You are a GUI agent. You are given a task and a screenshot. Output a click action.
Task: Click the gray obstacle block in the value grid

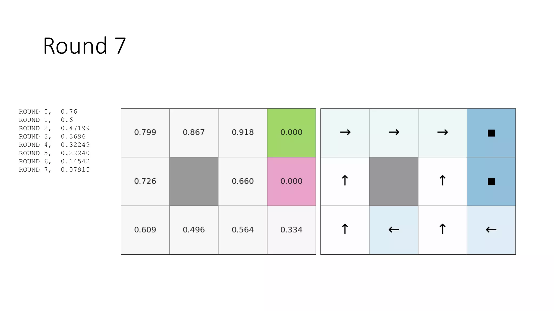pyautogui.click(x=194, y=181)
